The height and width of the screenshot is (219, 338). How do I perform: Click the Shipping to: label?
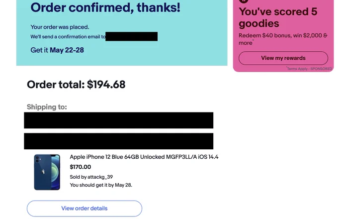point(47,107)
